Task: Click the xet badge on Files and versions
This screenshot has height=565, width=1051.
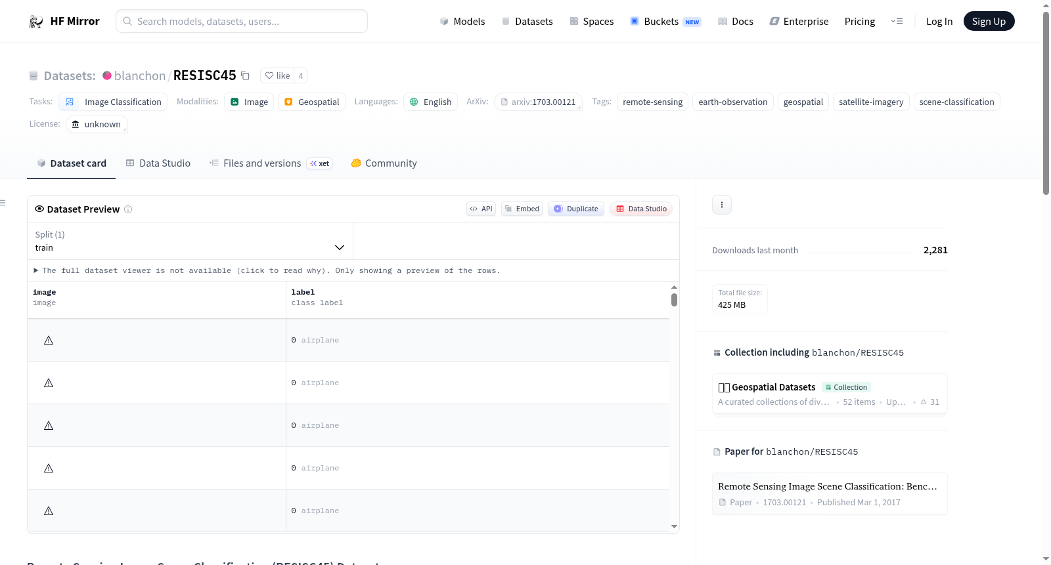Action: tap(319, 163)
